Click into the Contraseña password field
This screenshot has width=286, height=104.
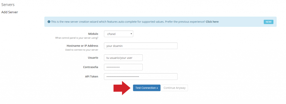click(x=123, y=67)
